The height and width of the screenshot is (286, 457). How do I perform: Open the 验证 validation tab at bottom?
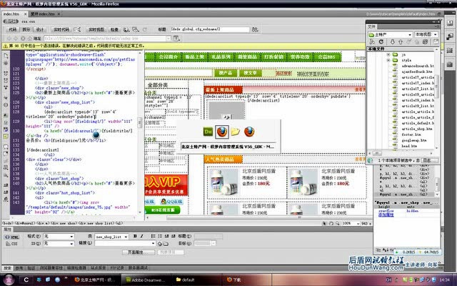click(x=31, y=268)
